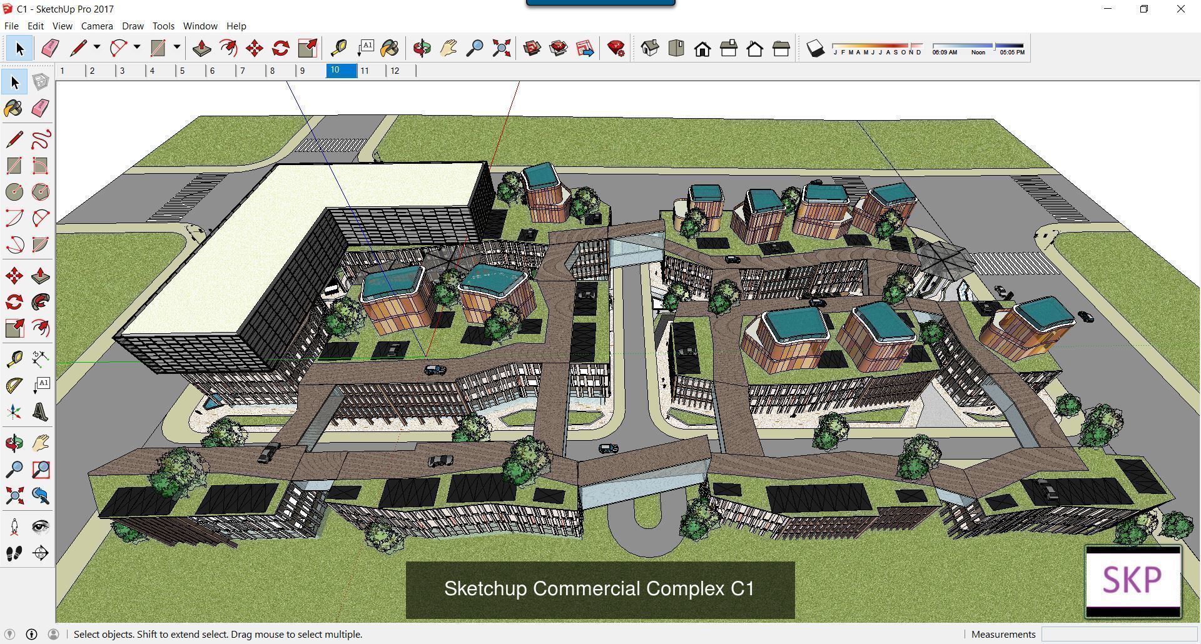This screenshot has height=644, width=1201.
Task: Select the 3D Text tool
Action: [x=41, y=412]
